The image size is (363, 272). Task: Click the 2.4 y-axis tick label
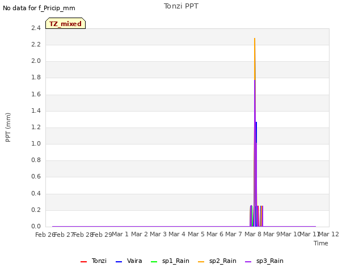tap(36, 28)
